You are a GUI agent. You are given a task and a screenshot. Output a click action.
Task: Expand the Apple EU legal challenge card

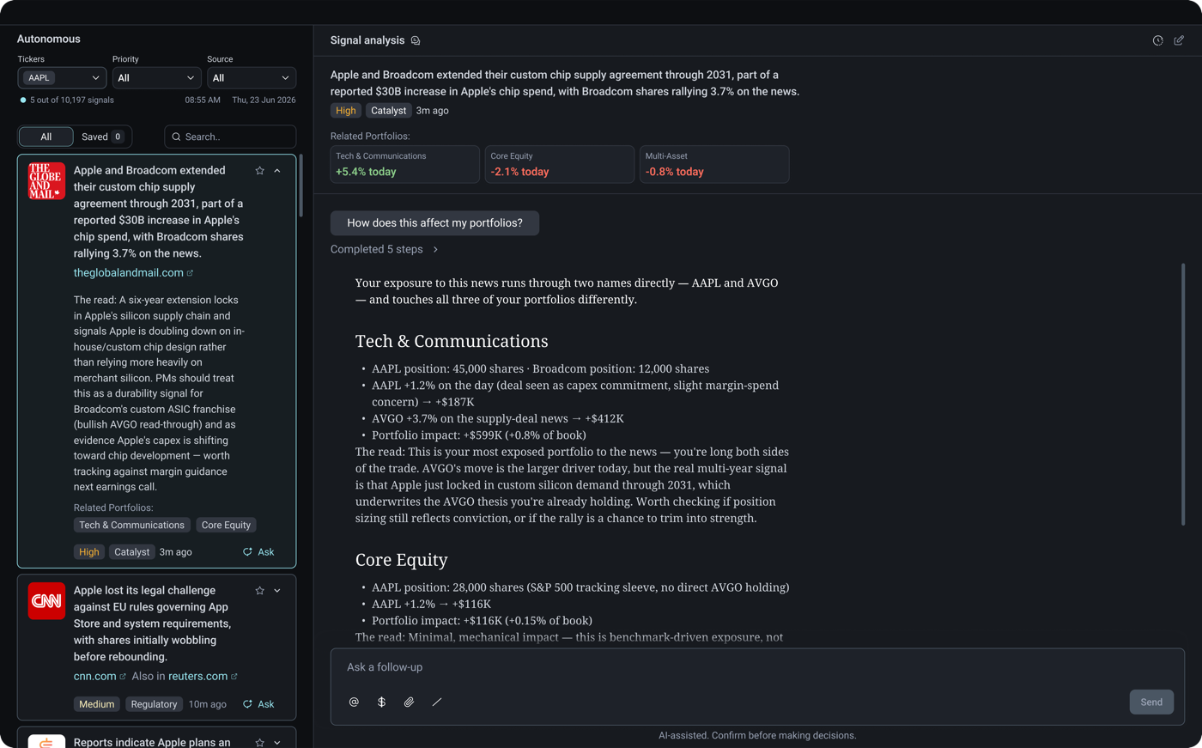click(x=277, y=591)
